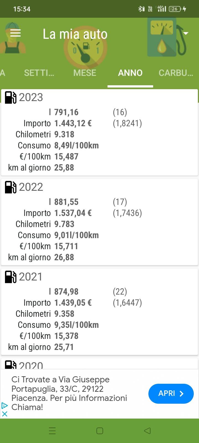Open the 2023 yearly summary card
This screenshot has width=199, height=443.
point(99,132)
